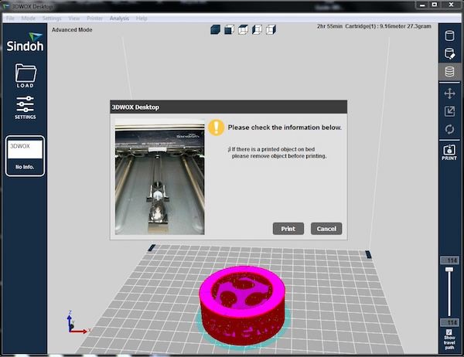Image resolution: width=464 pixels, height=357 pixels.
Task: Select the scale tool icon
Action: (449, 111)
